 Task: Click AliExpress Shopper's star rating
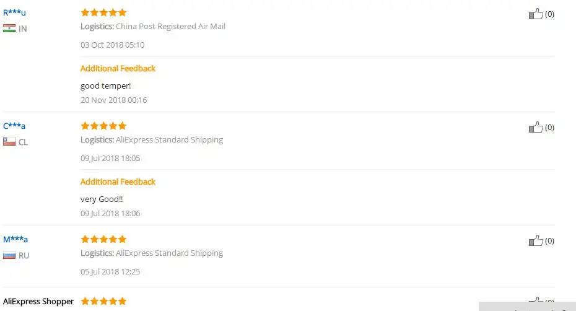(x=103, y=302)
